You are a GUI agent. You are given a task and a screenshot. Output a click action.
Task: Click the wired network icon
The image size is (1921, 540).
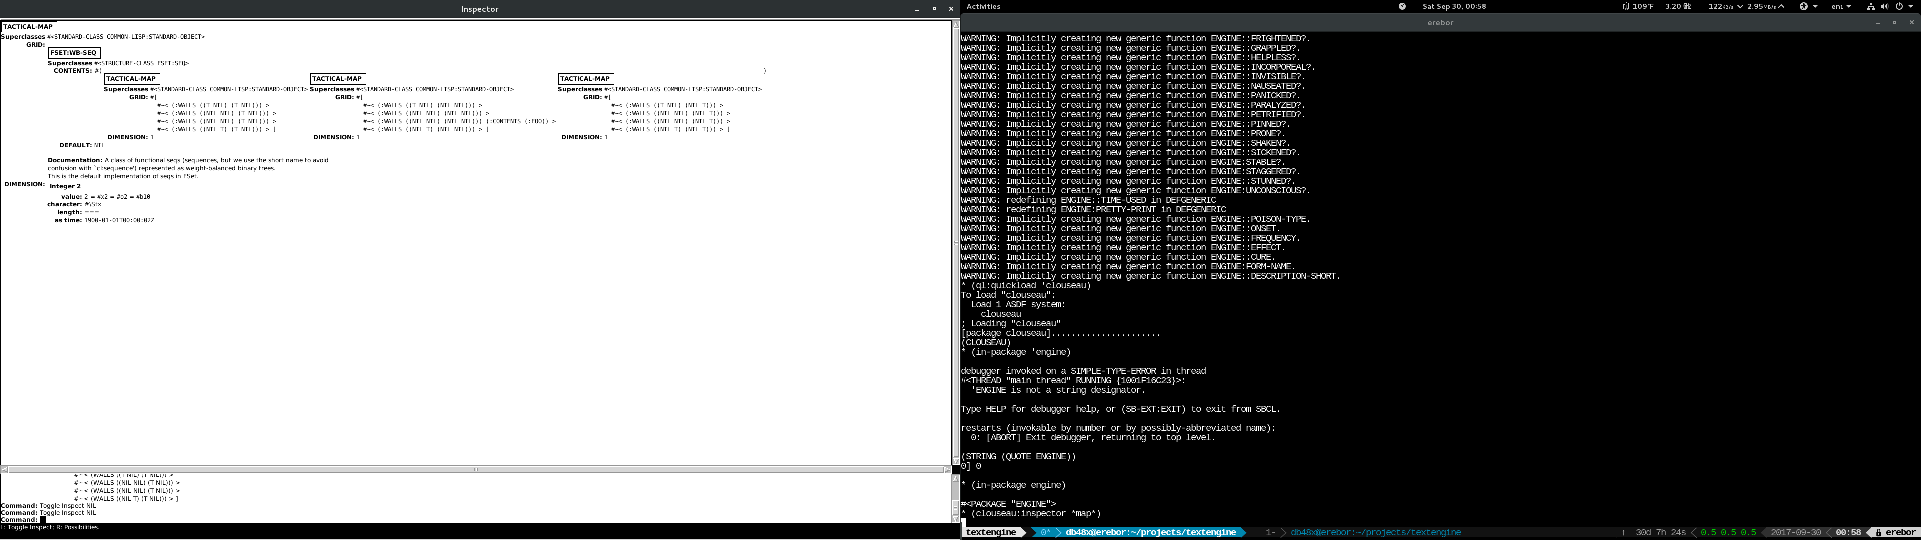coord(1871,6)
